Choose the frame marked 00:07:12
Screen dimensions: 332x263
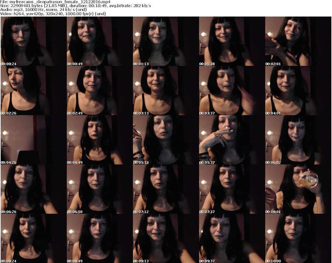pyautogui.click(x=166, y=189)
